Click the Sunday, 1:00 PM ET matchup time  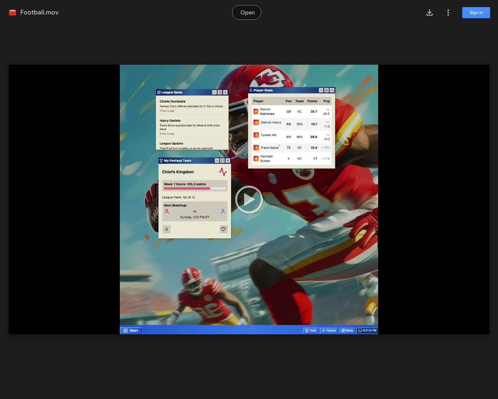(x=195, y=217)
